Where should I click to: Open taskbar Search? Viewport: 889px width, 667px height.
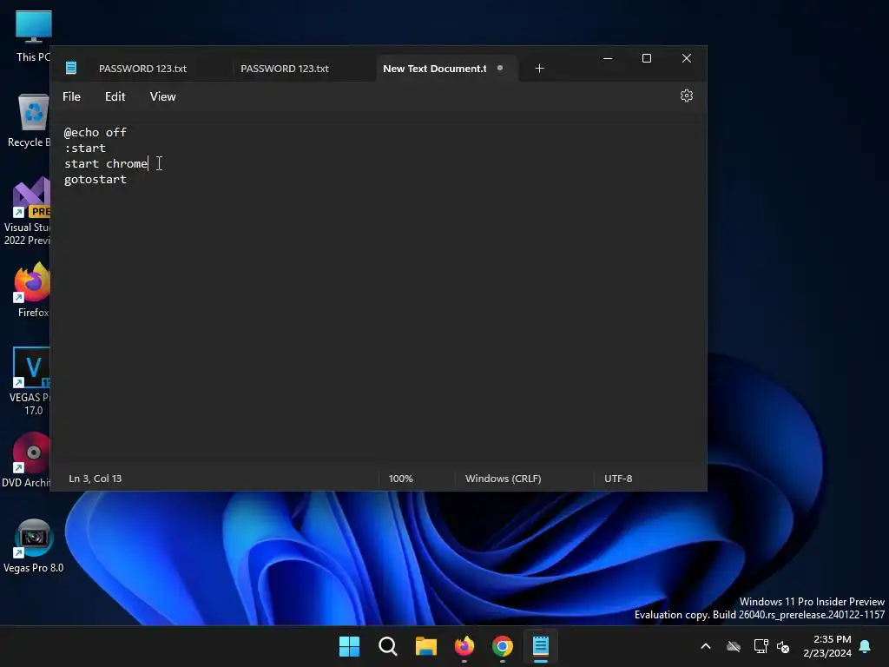tap(388, 646)
